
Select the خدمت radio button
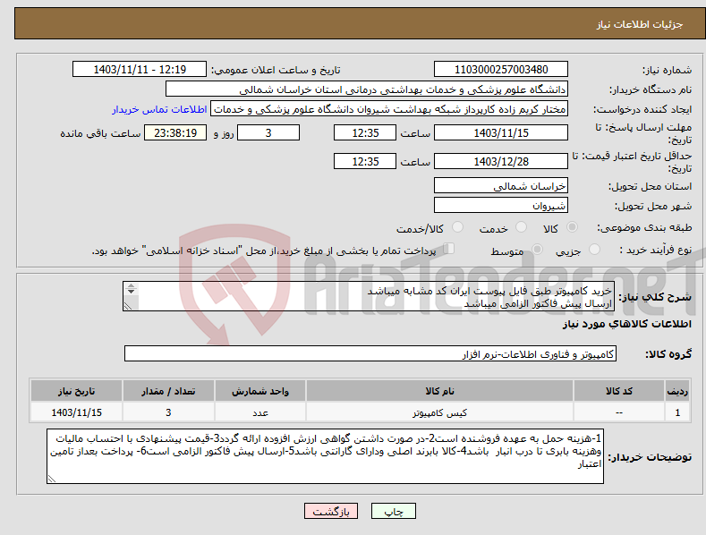tap(521, 227)
